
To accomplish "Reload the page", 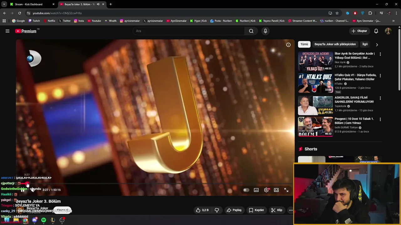I will click(x=19, y=13).
